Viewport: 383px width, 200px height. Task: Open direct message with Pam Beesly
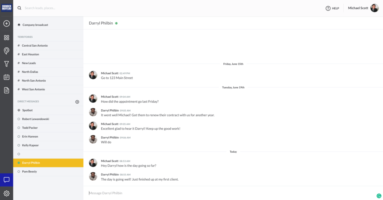pos(48,172)
